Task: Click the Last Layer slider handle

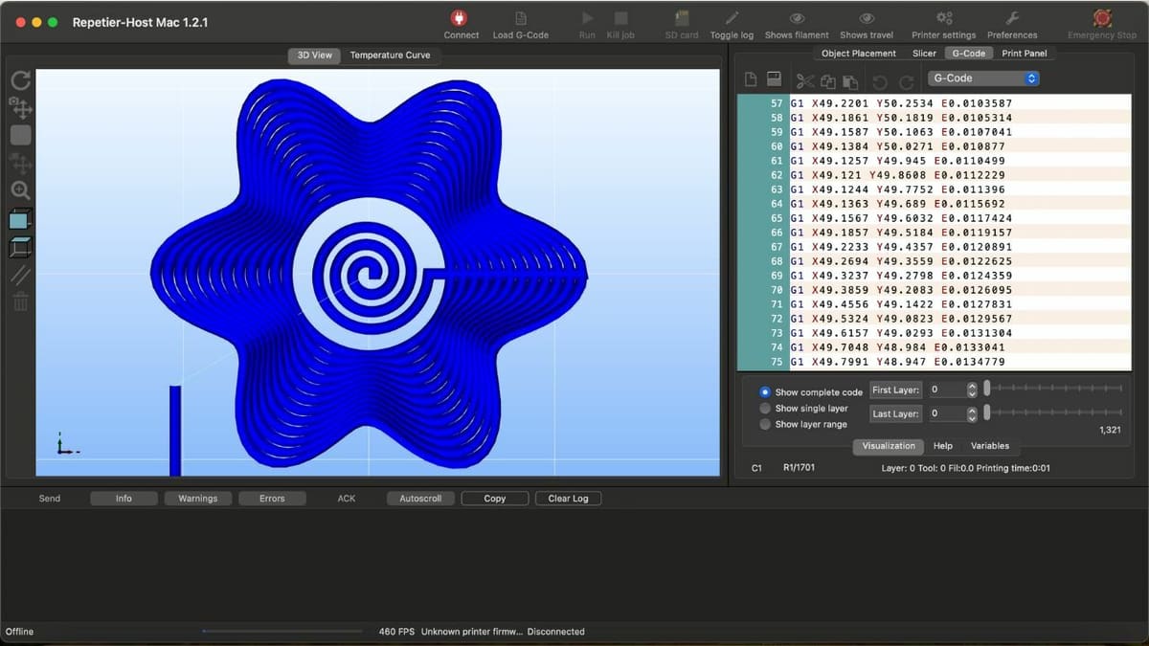Action: [x=987, y=412]
